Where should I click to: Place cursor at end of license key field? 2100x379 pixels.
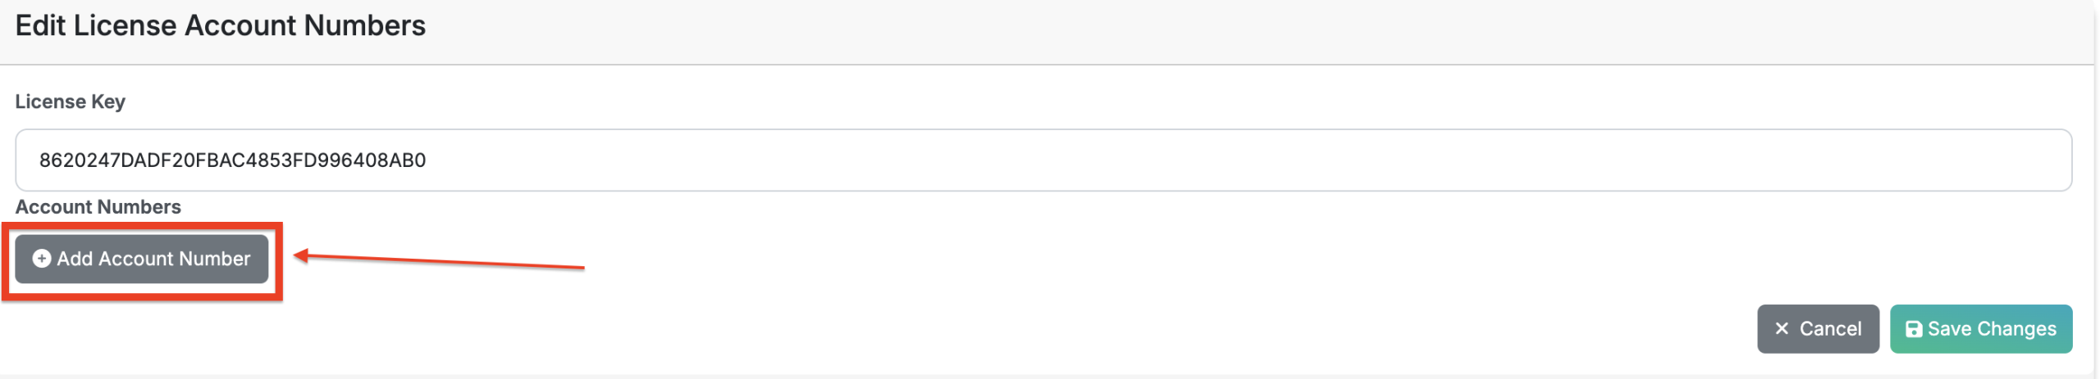(1969, 160)
